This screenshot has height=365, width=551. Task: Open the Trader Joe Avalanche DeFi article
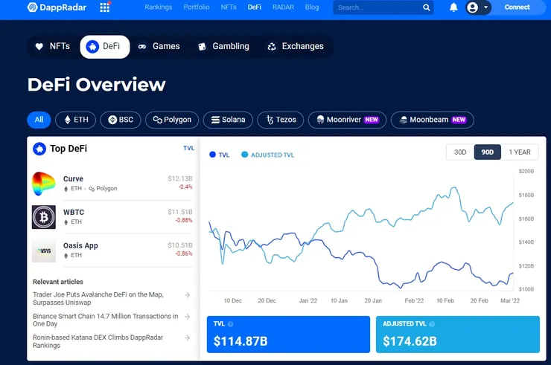98,298
